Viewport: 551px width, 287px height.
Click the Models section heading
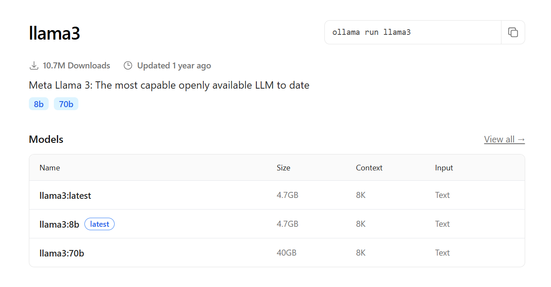[46, 139]
